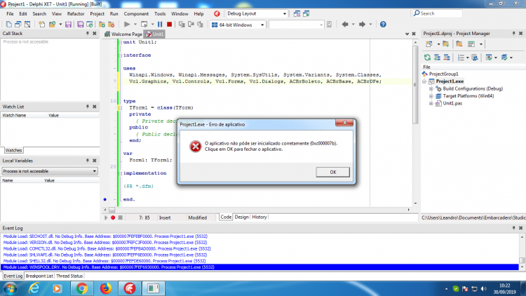Viewport: 526px width, 296px height.
Task: Pin the Call Stack panel
Action: coord(88,34)
